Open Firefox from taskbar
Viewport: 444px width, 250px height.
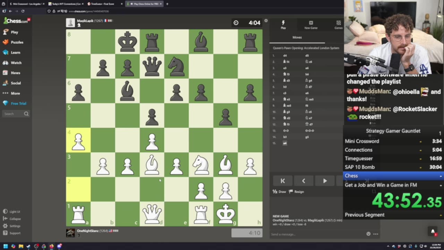point(51,246)
